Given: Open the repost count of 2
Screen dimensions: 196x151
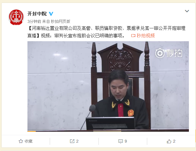Looking at the screenshot, I should coord(77,141).
